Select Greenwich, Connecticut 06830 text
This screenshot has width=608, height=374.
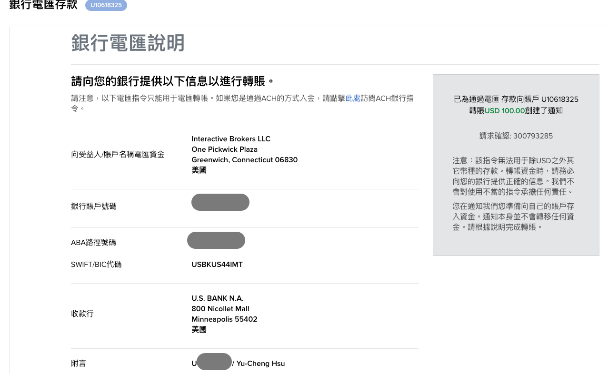[x=244, y=160]
